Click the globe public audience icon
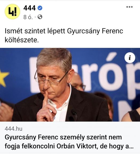Screen dimensions: 140x155 [x=40, y=17]
